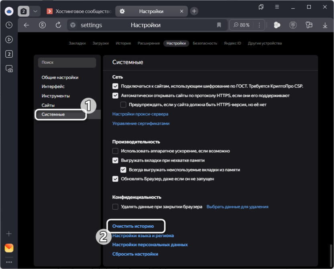Toggle automatic HTTPS opening checkbox
The height and width of the screenshot is (269, 334).
pyautogui.click(x=115, y=95)
